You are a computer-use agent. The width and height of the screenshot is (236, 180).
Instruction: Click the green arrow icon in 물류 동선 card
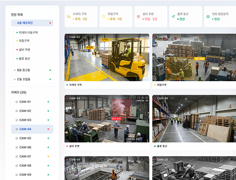[173, 16]
